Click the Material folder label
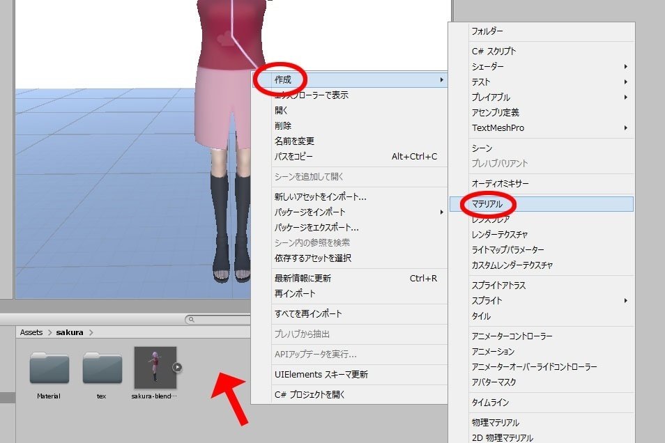Screen dimensions: 665x443 [49, 396]
